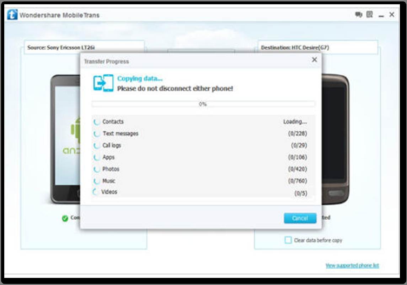Select the Call logs row label
This screenshot has height=285, width=407.
[x=112, y=145]
